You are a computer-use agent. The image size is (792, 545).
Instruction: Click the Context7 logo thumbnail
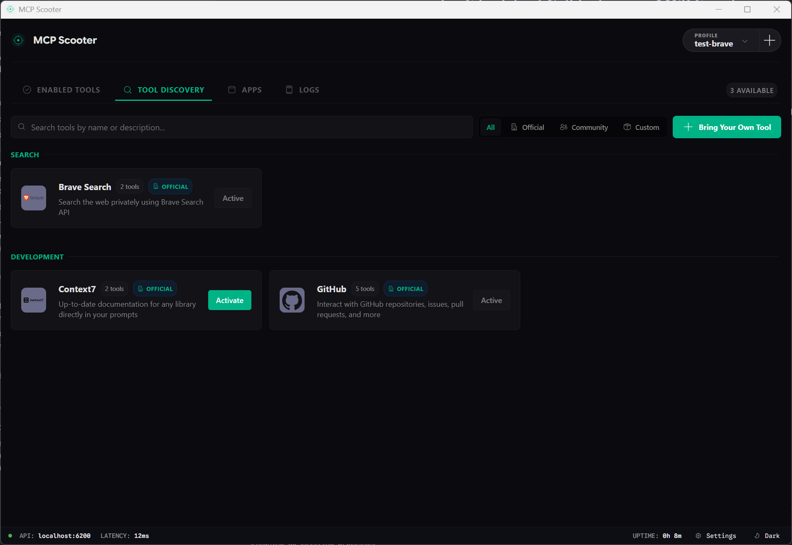(x=34, y=300)
